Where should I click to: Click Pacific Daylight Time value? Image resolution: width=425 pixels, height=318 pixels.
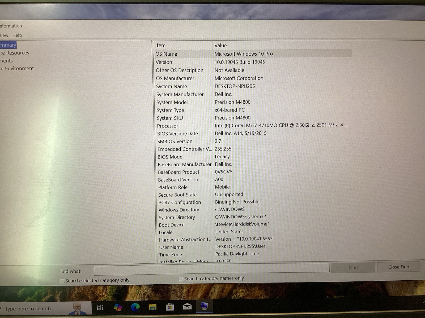237,254
